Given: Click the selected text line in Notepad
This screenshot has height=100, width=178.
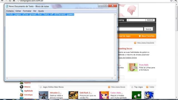Looking at the screenshot, I should click(x=40, y=14).
